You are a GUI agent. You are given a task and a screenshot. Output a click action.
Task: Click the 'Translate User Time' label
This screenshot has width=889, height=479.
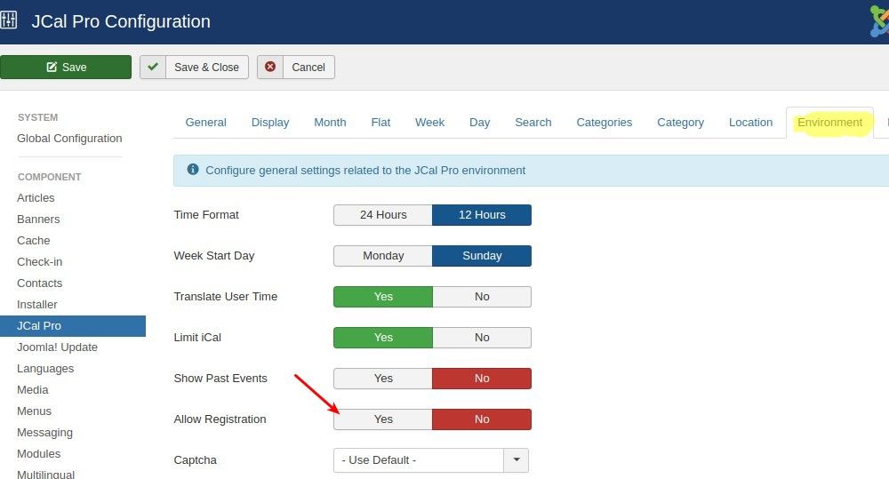point(225,297)
